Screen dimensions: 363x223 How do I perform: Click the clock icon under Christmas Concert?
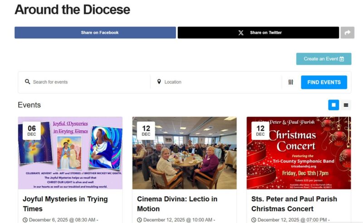click(254, 220)
